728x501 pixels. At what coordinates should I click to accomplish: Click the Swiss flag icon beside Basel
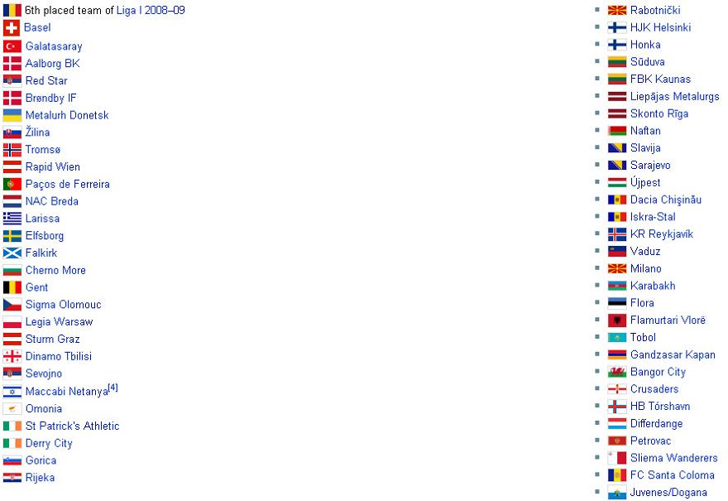point(11,28)
